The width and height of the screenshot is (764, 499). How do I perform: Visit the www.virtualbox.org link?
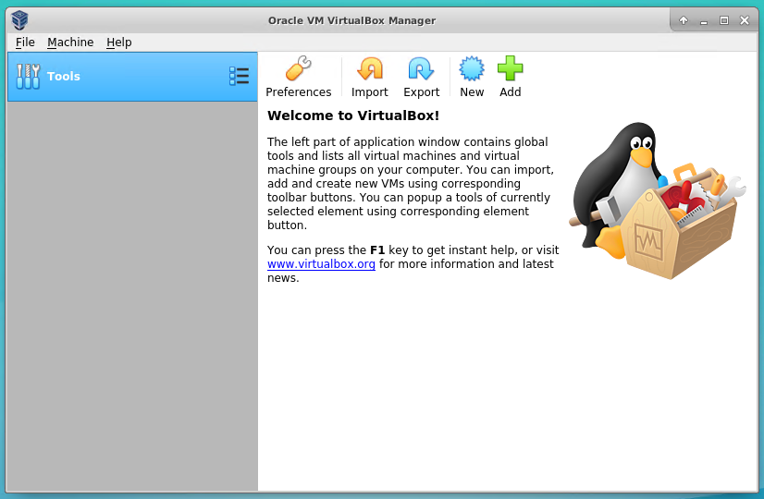tap(321, 264)
